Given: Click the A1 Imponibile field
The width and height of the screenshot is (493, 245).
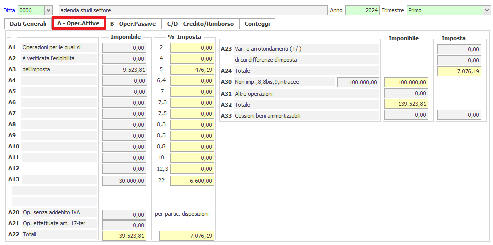Looking at the screenshot, I should tap(124, 48).
